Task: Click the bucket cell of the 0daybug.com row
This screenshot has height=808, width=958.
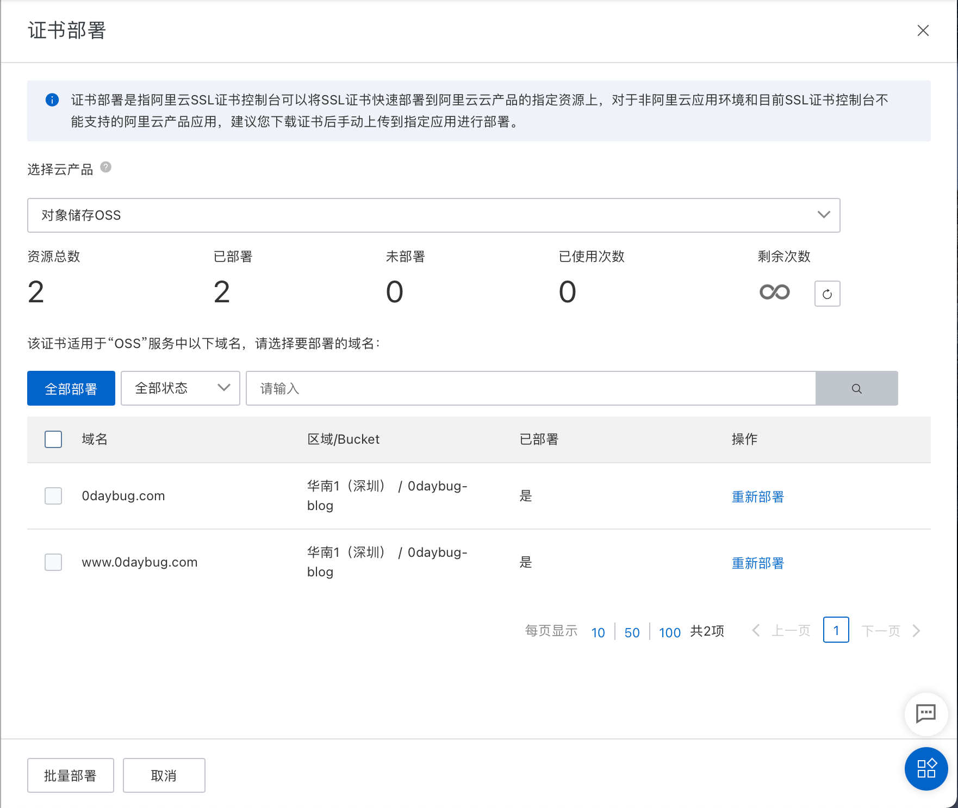Action: [387, 495]
